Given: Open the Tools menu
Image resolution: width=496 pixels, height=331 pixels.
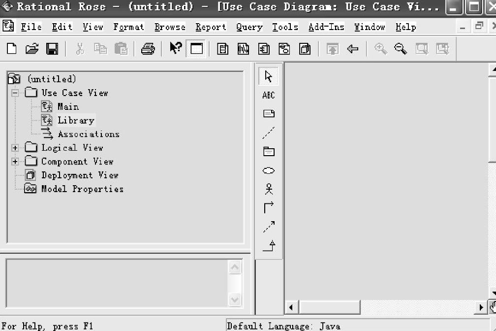Looking at the screenshot, I should point(285,27).
